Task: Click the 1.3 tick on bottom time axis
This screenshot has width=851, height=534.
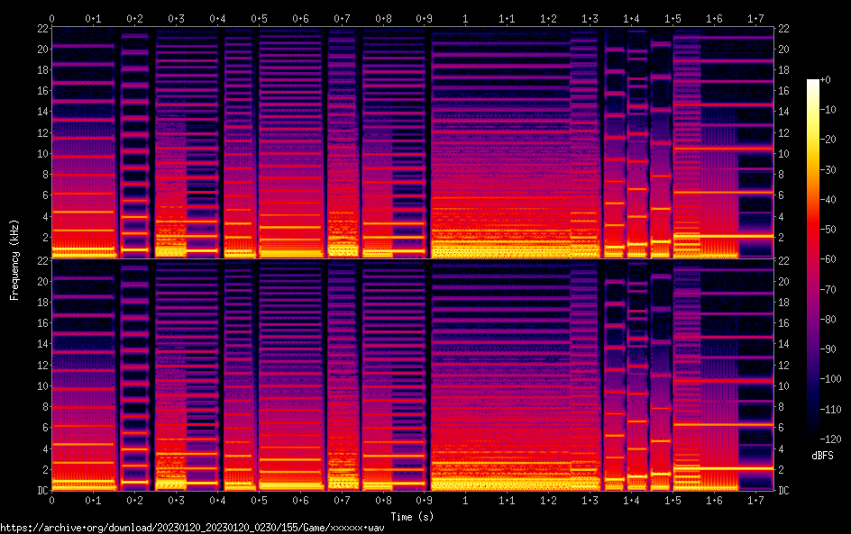Action: pos(590,501)
